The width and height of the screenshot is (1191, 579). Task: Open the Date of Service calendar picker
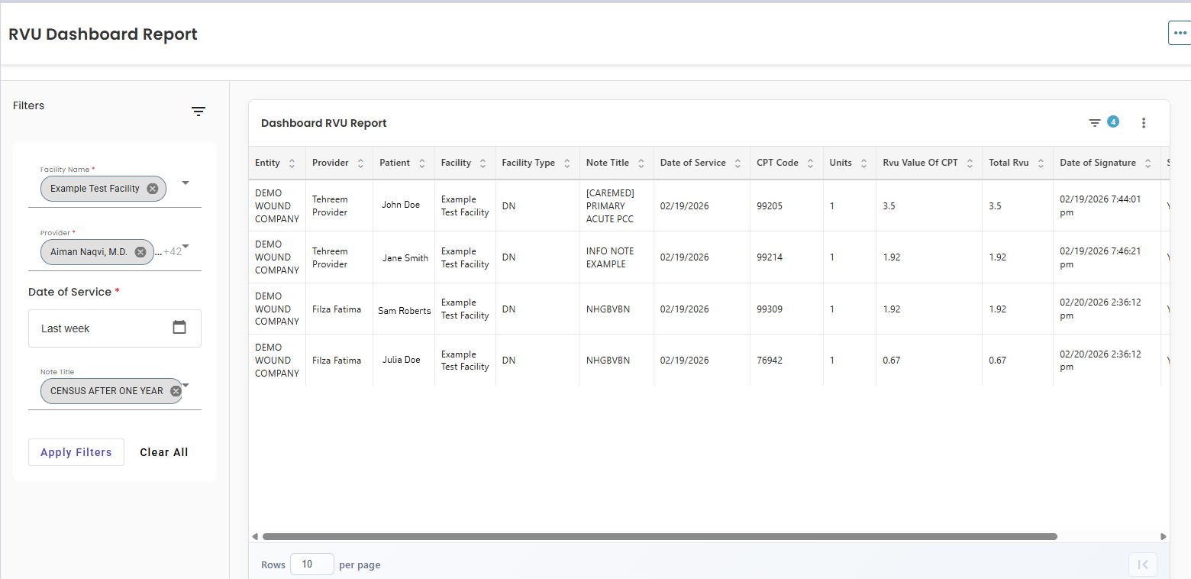179,328
